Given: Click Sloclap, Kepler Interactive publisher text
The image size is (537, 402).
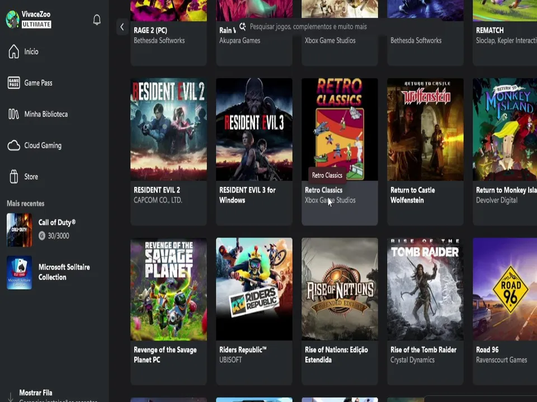Looking at the screenshot, I should (507, 41).
